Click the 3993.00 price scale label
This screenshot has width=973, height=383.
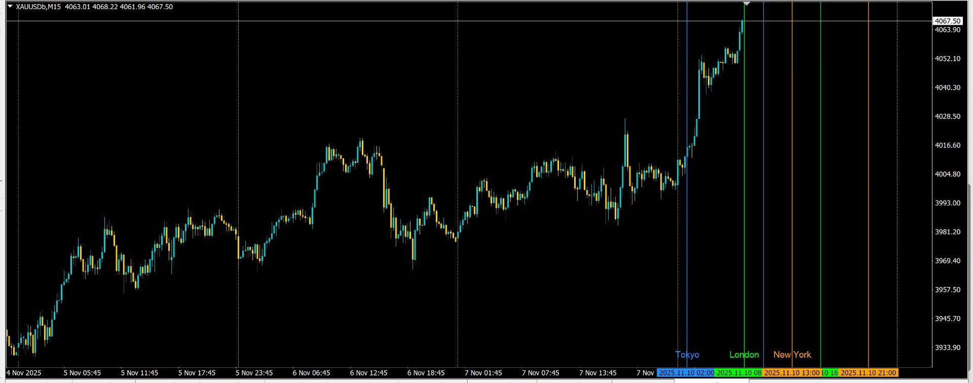[947, 203]
